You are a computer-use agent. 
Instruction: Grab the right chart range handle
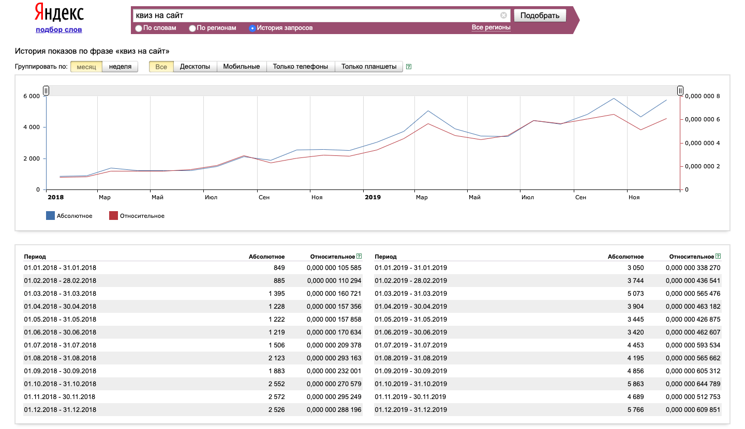680,91
